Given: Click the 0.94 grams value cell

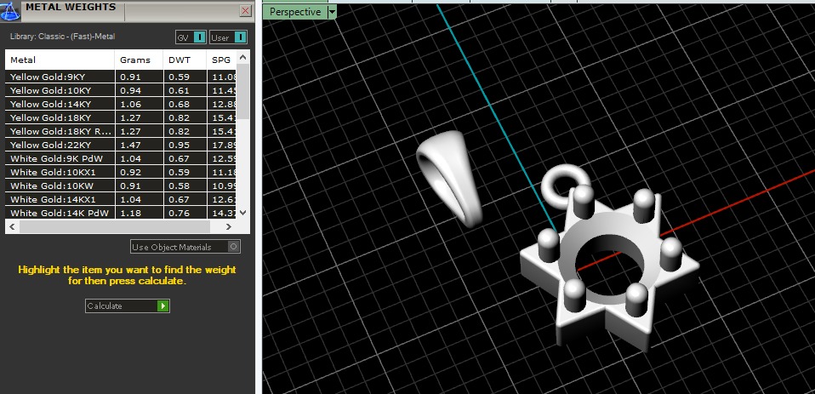Looking at the screenshot, I should point(139,90).
